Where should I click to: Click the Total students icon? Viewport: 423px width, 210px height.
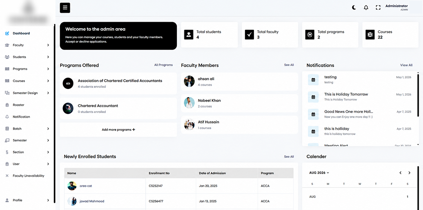click(189, 34)
